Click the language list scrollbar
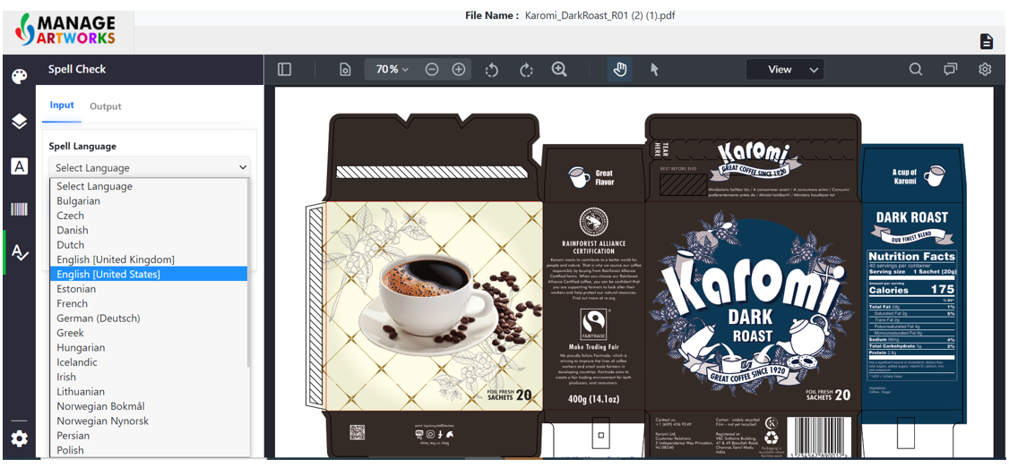This screenshot has height=467, width=1009. click(248, 273)
